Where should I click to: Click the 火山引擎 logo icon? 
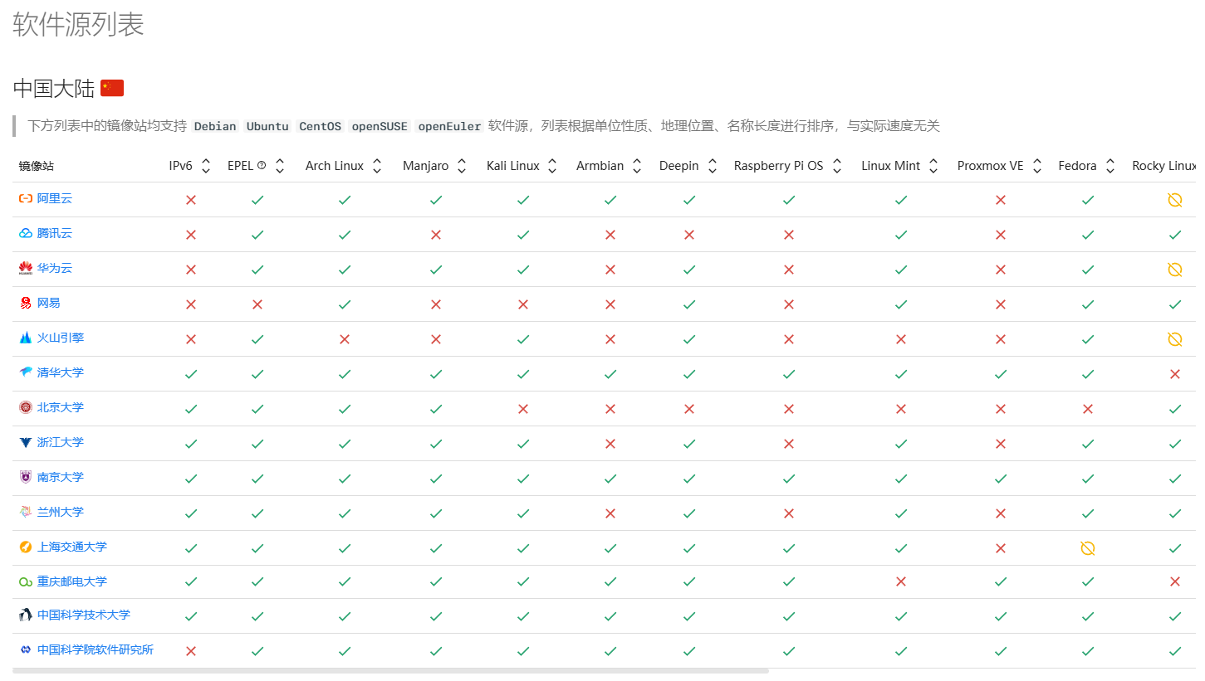[x=26, y=338]
